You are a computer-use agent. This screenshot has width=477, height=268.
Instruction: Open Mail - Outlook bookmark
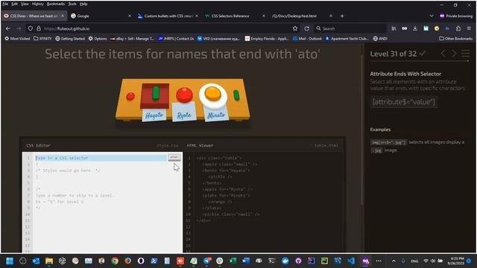[307, 39]
